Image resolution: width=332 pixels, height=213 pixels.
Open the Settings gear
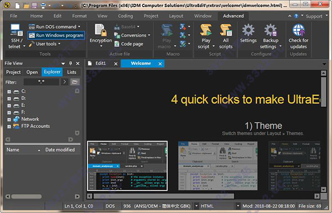point(248,30)
